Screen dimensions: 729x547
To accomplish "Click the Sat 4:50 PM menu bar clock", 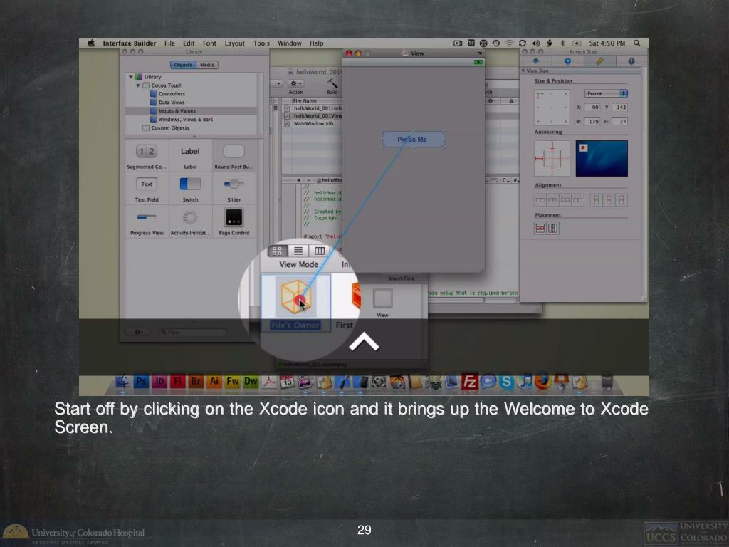I will (607, 43).
